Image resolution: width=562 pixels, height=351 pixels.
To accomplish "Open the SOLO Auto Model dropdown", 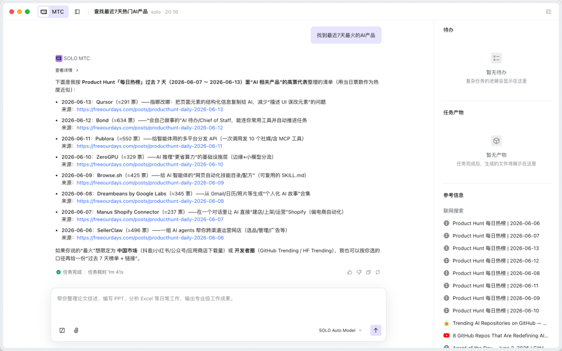I will click(x=340, y=330).
